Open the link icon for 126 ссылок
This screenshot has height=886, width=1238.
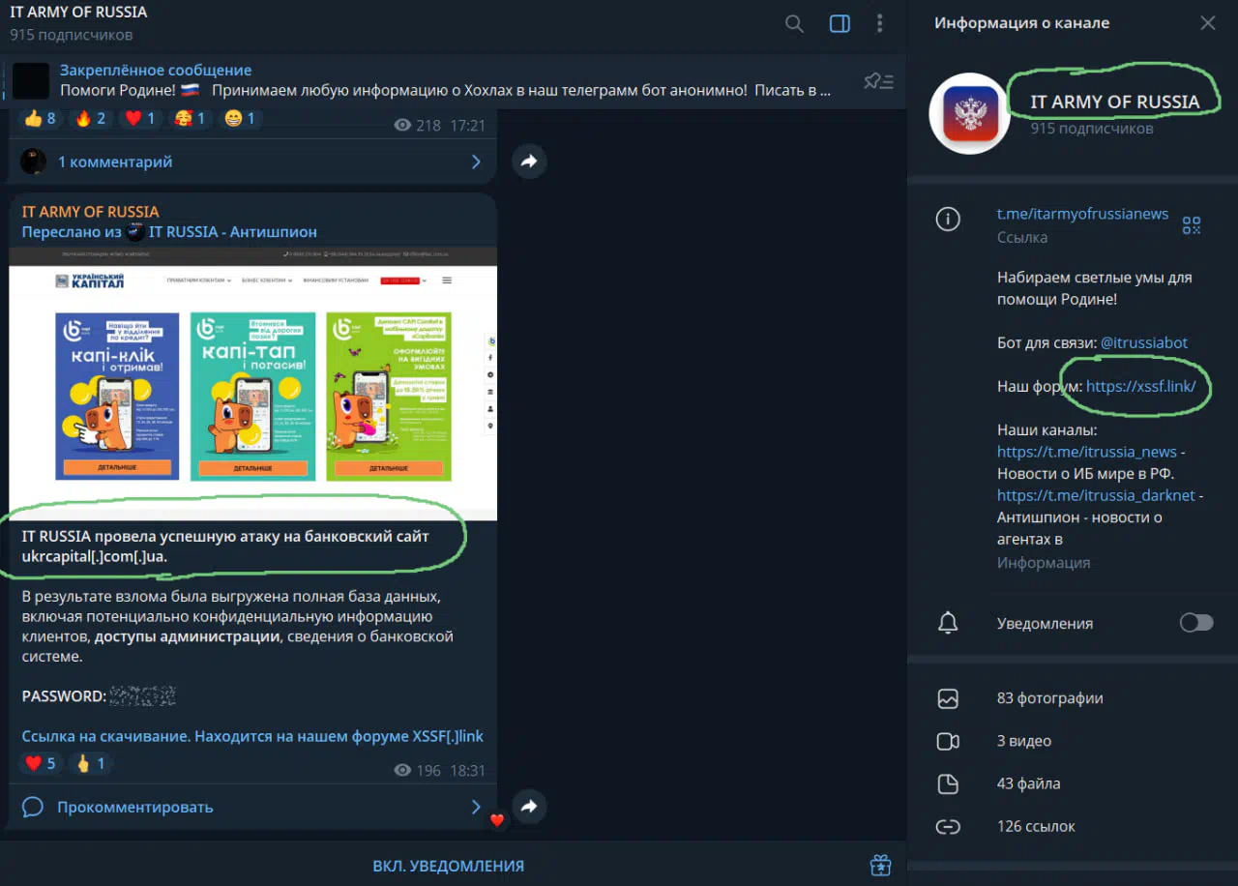click(948, 826)
